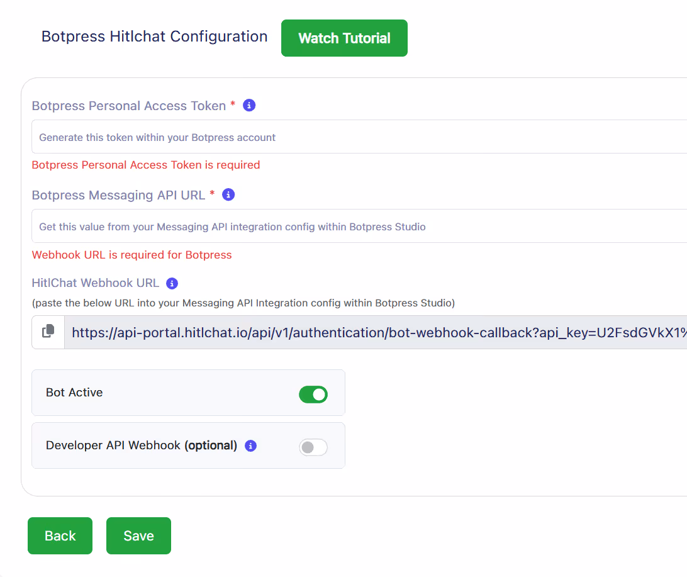Click the 'Botpress Messaging API URL' field label
The image size is (687, 577).
[118, 195]
